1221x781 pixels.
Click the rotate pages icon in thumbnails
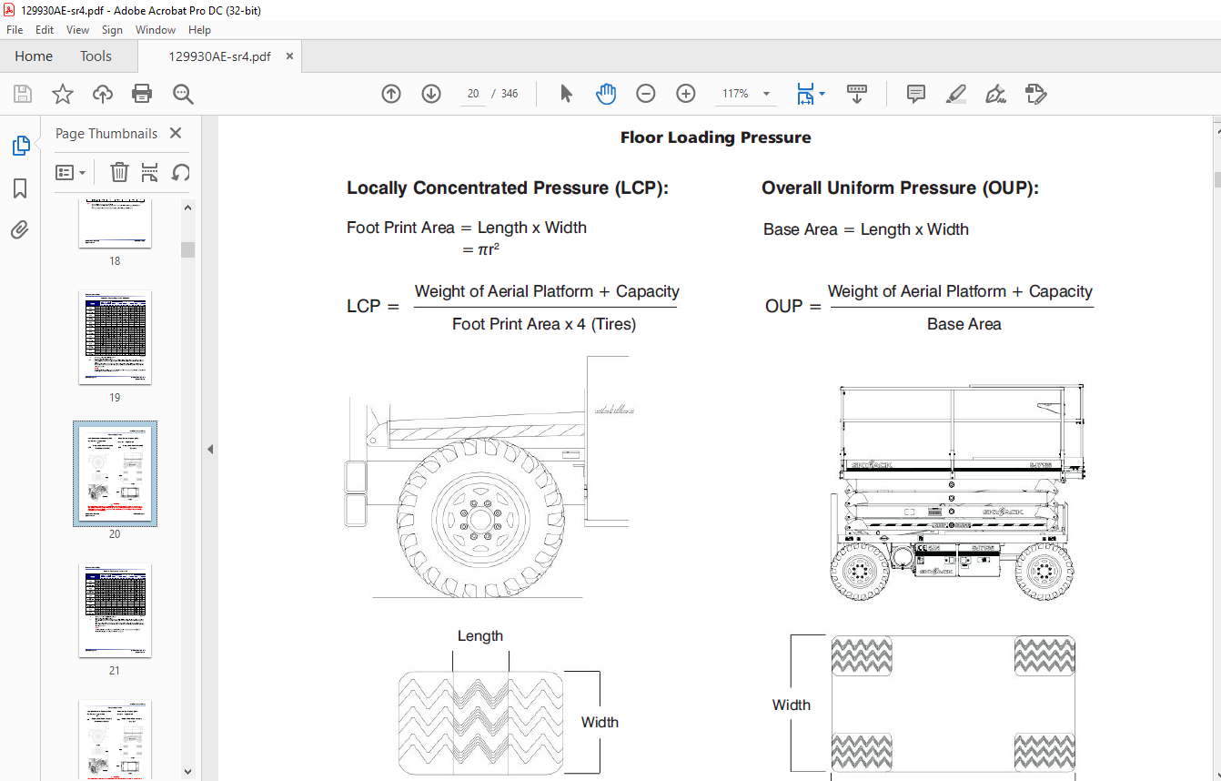pos(181,172)
